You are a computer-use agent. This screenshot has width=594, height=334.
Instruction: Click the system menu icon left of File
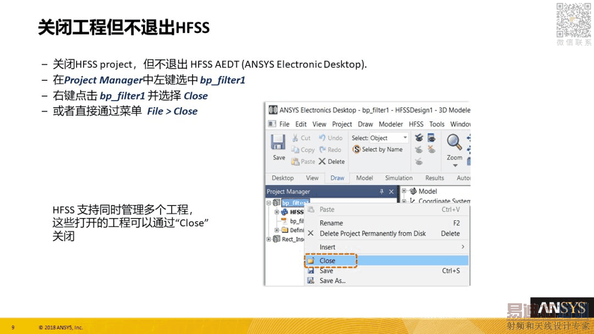coord(272,124)
